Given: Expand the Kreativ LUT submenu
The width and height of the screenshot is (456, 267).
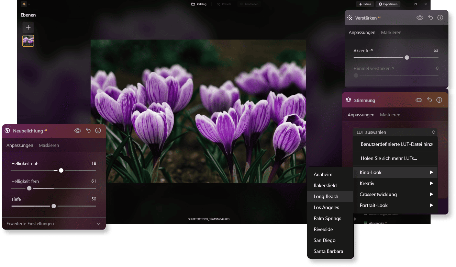Looking at the screenshot, I should 395,183.
